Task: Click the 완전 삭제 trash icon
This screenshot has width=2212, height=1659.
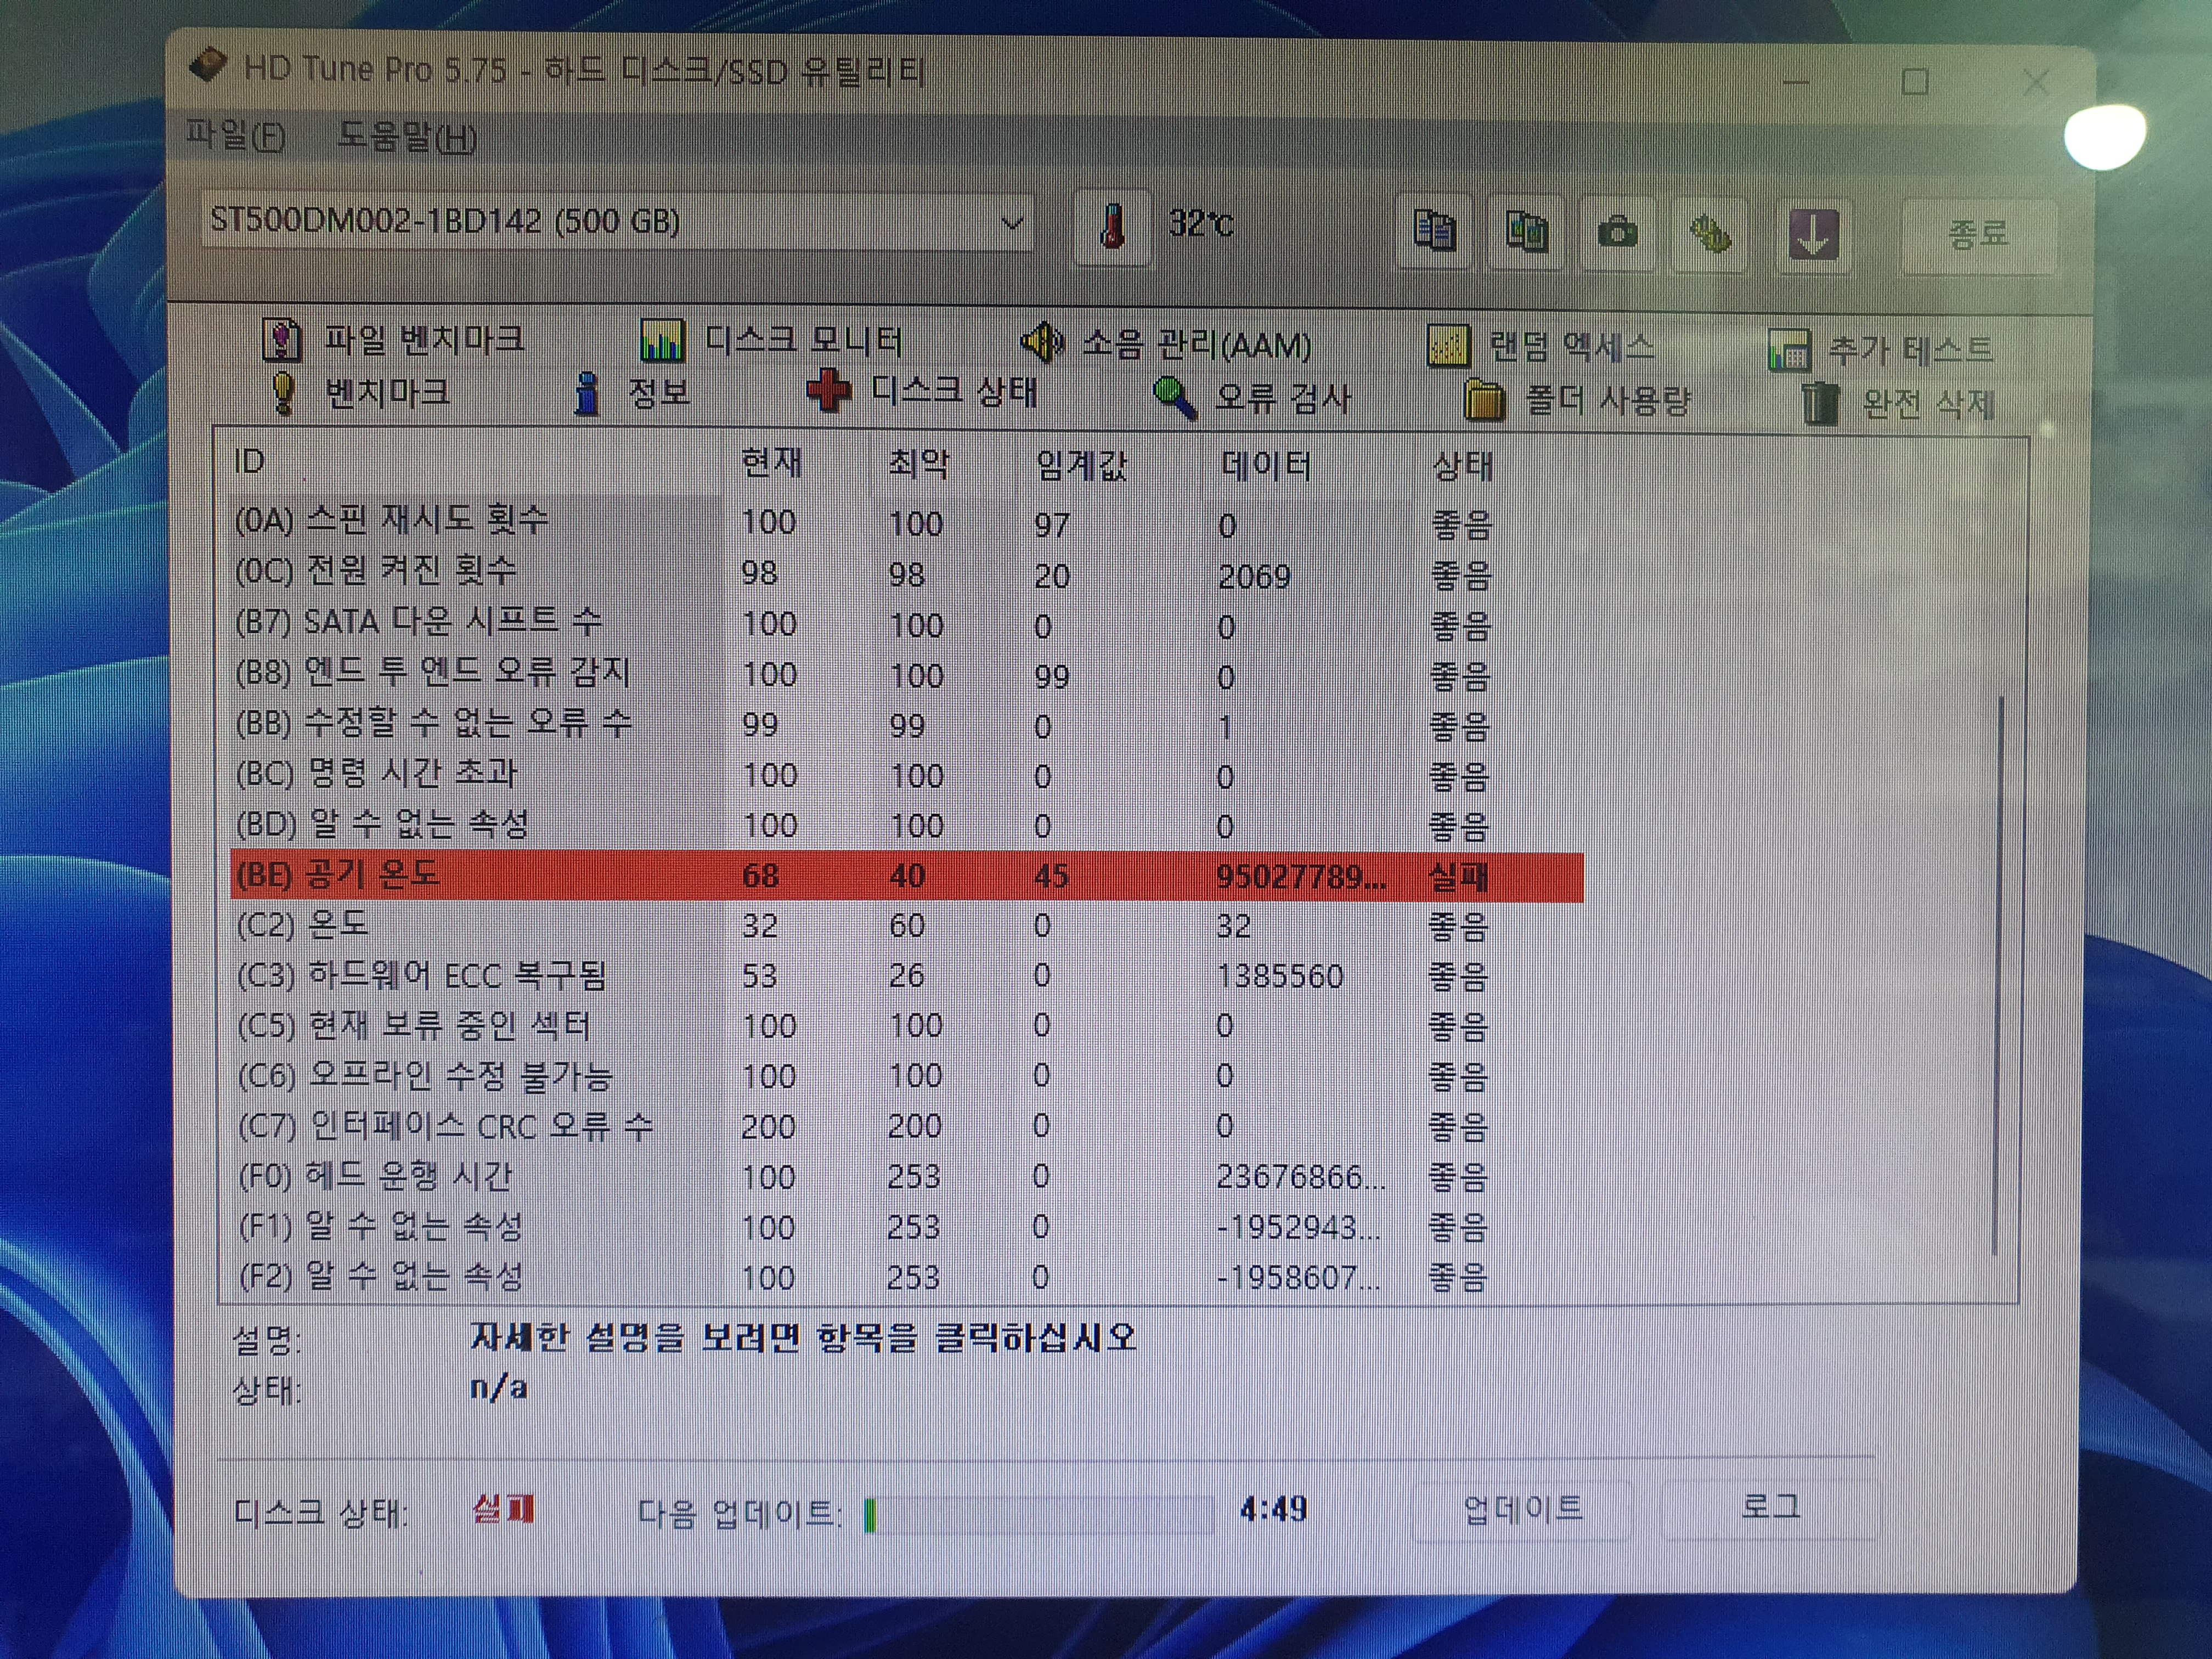Action: pos(1820,403)
